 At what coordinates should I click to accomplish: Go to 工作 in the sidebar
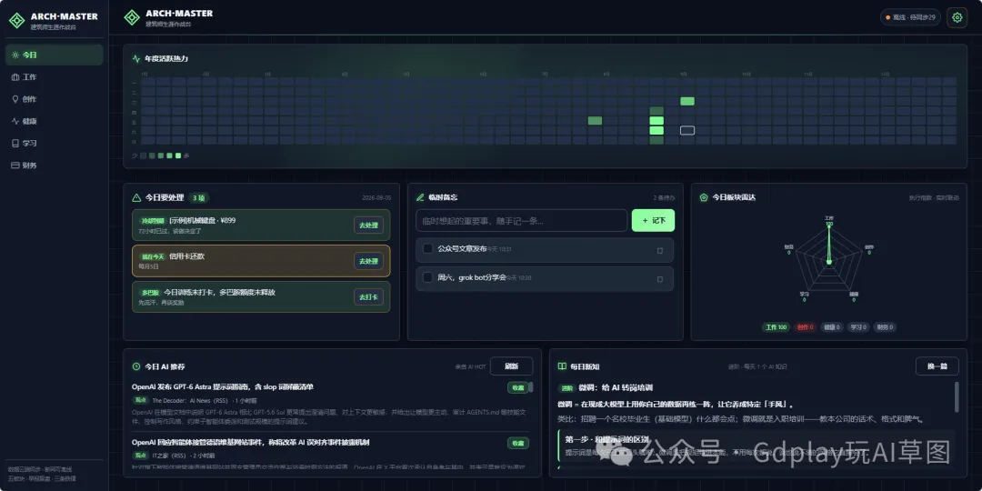pos(55,77)
